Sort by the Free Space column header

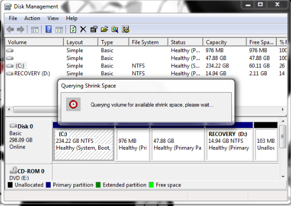pos(261,42)
